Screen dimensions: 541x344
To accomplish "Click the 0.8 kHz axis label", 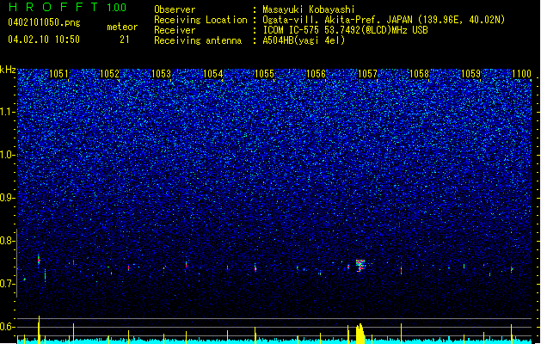I will [x=7, y=241].
